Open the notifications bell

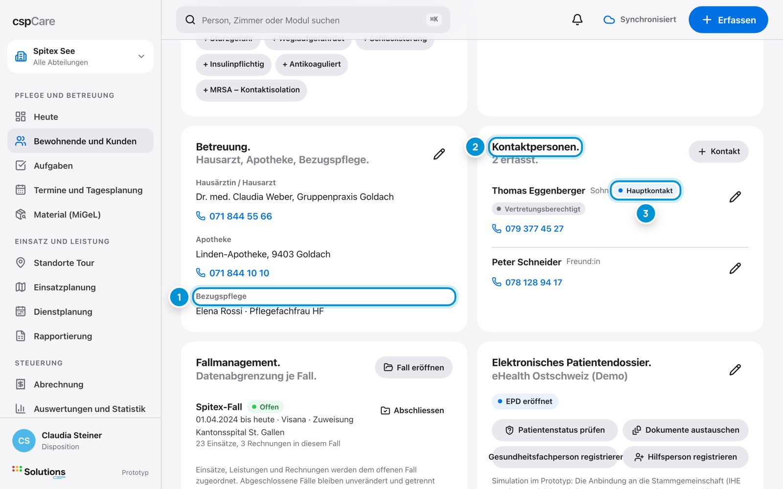pyautogui.click(x=577, y=20)
